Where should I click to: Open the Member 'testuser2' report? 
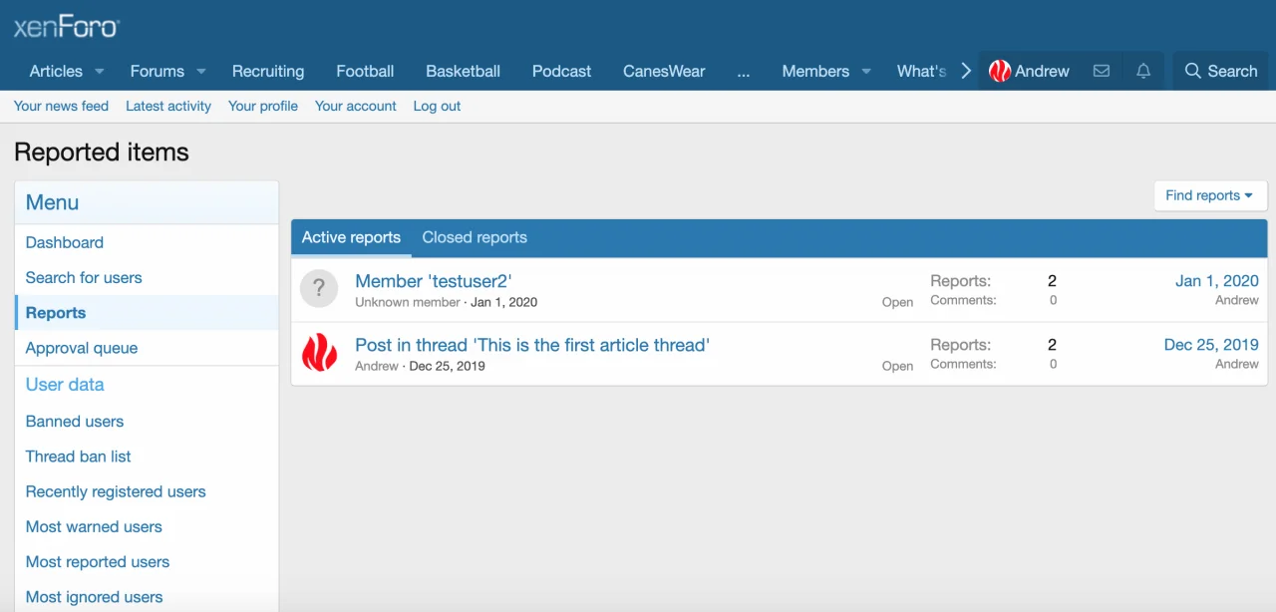click(x=434, y=281)
